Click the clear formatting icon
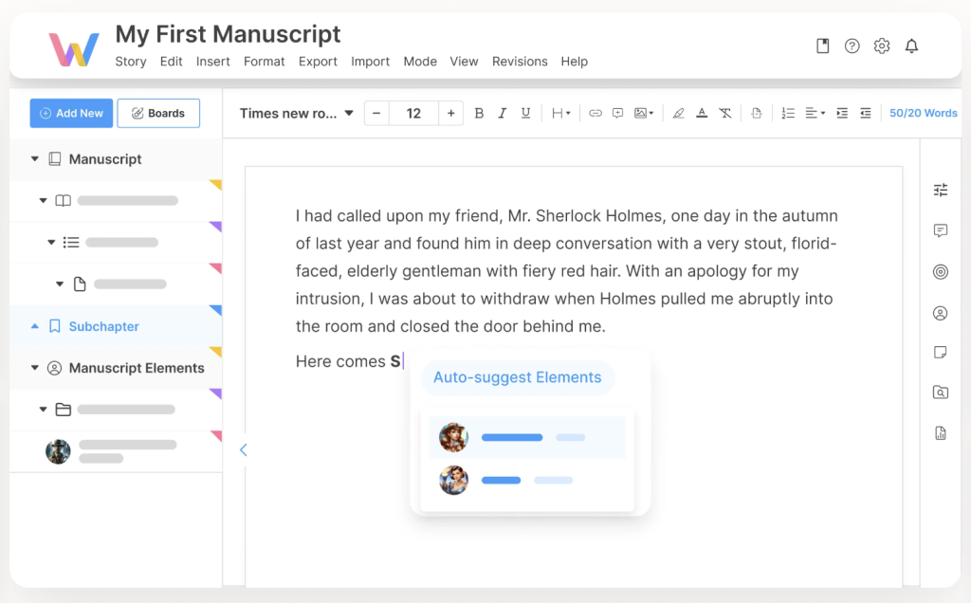 (725, 113)
